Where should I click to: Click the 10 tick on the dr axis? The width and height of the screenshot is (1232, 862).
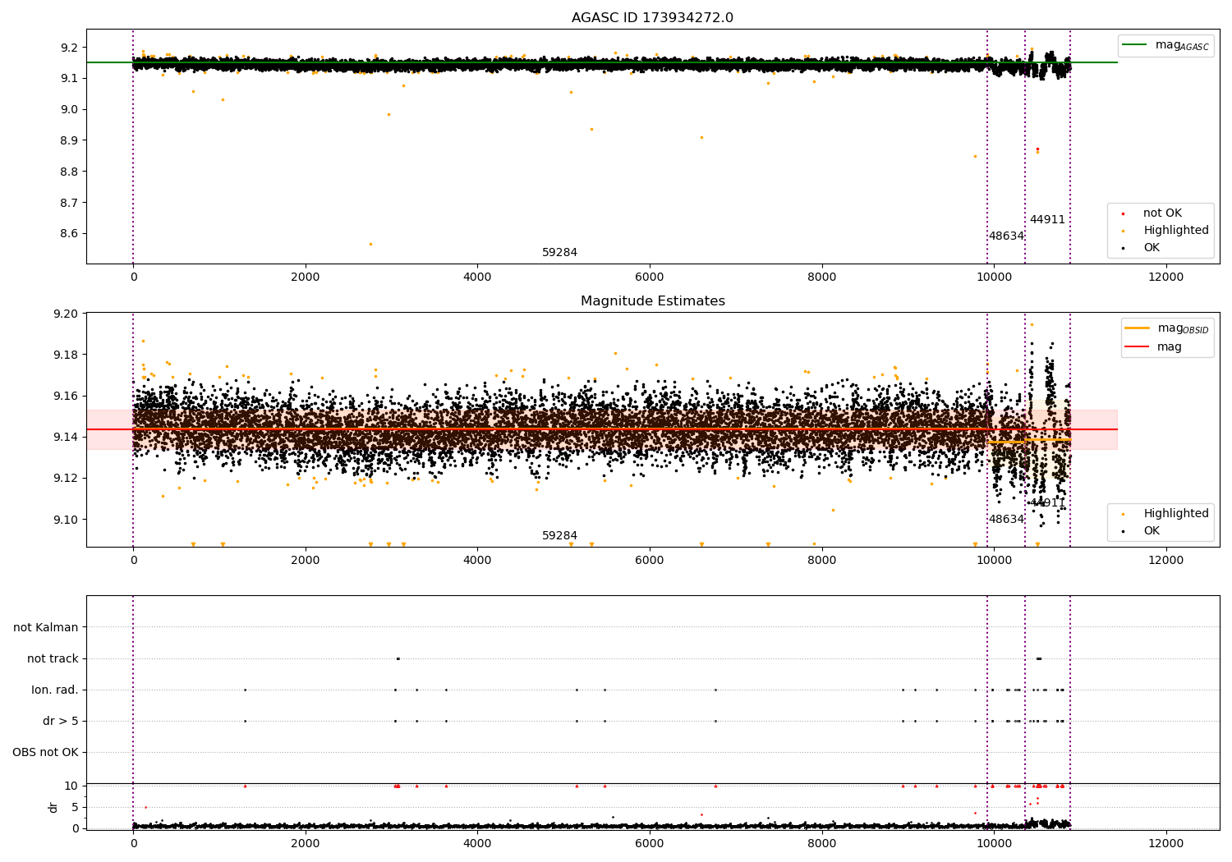[71, 786]
